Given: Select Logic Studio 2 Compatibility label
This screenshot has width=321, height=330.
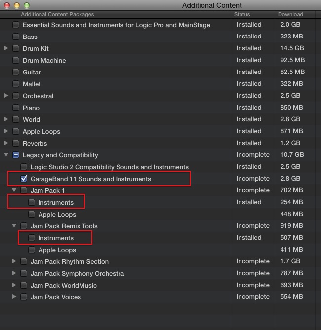Looking at the screenshot, I should pos(110,167).
